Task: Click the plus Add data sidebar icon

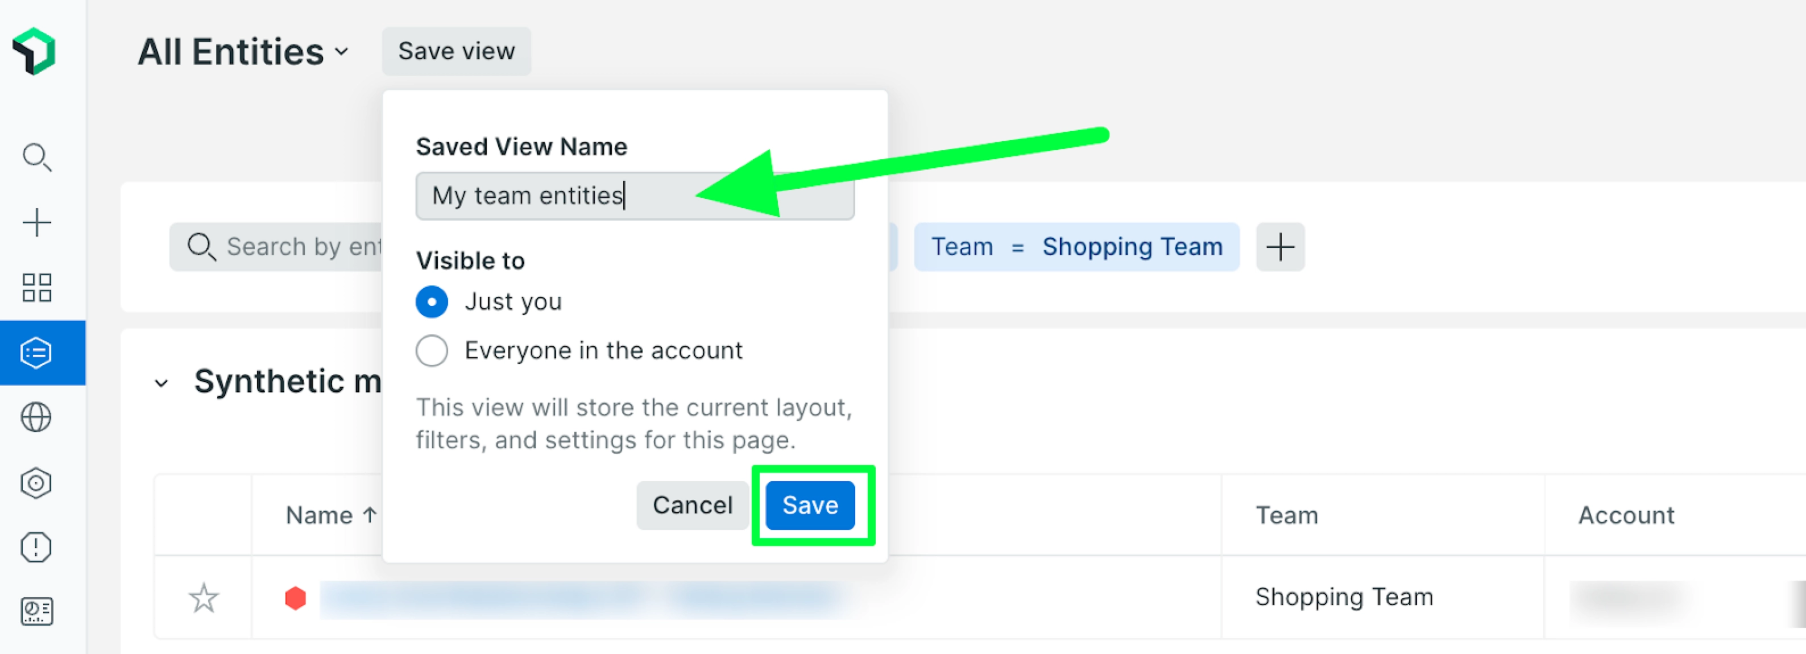Action: (36, 223)
